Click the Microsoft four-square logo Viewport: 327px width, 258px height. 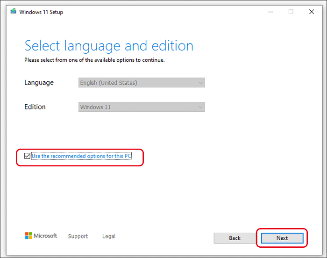coord(29,236)
